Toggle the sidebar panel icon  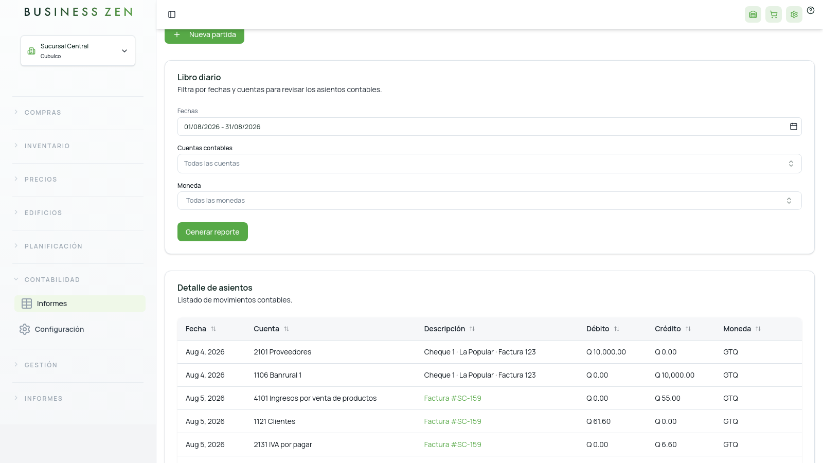coord(172,14)
